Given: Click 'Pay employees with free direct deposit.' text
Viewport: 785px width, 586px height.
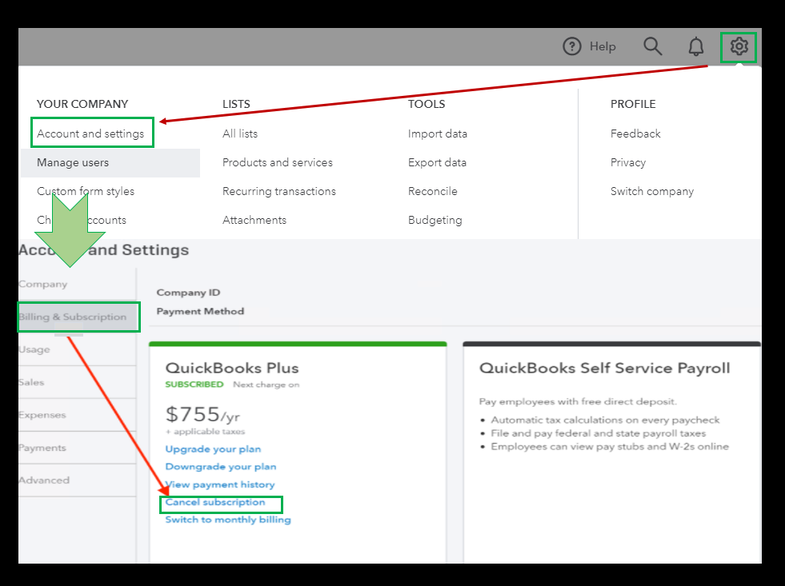Looking at the screenshot, I should pyautogui.click(x=578, y=401).
